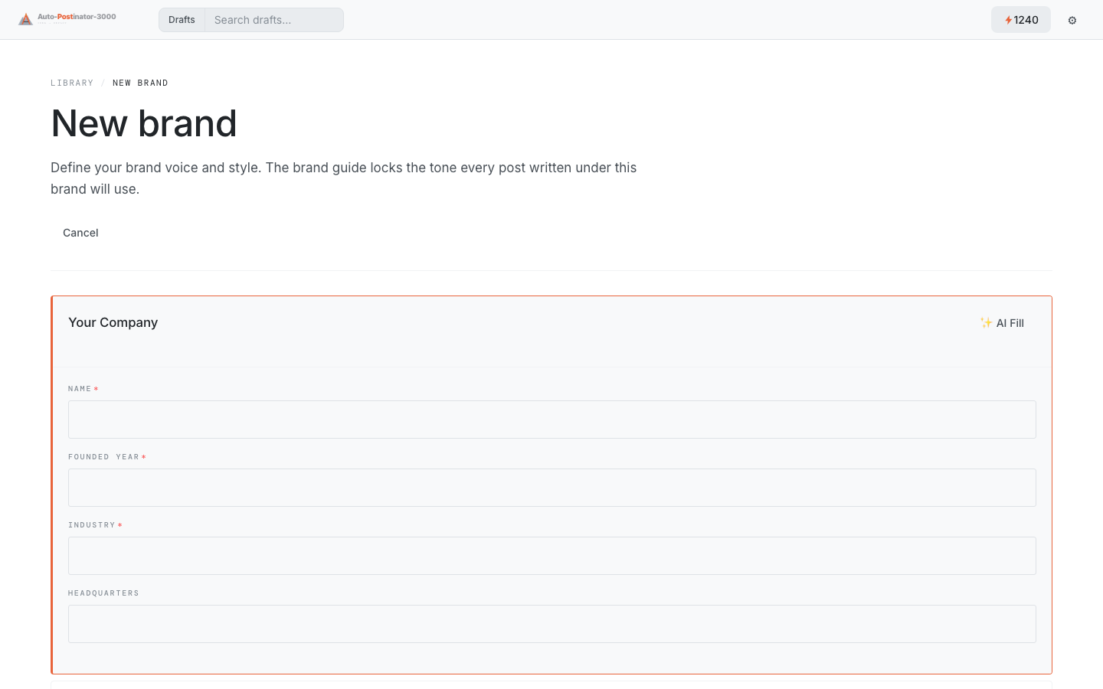Click the New brand page title
The width and height of the screenshot is (1103, 689).
144,123
